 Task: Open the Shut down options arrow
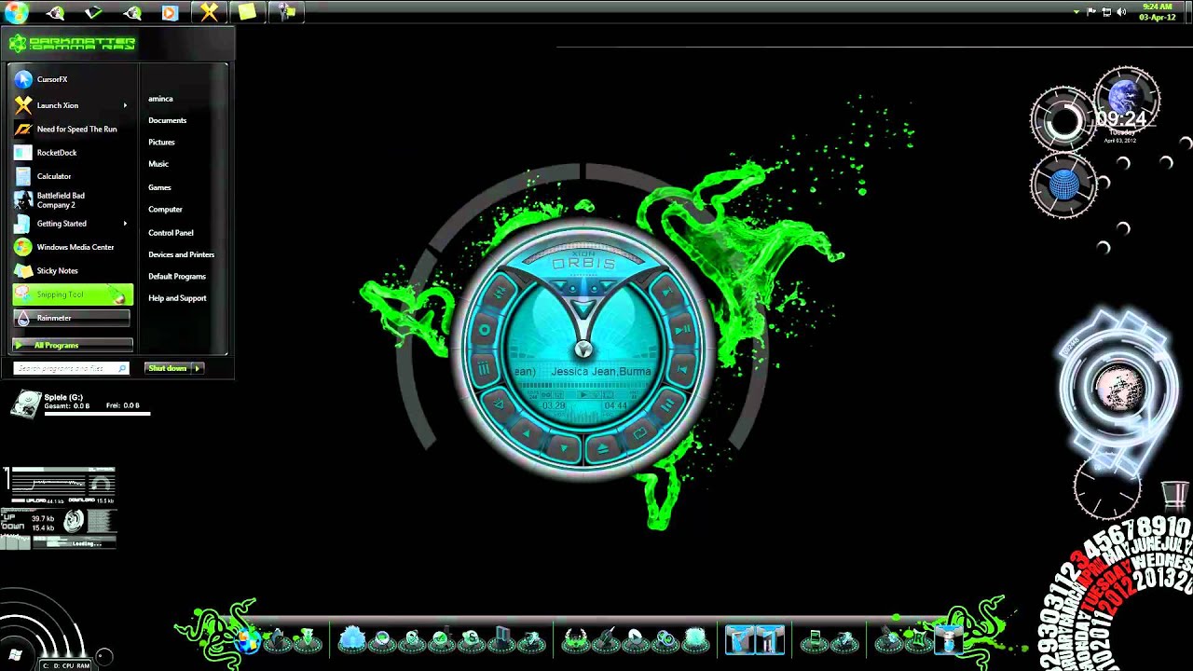point(198,368)
